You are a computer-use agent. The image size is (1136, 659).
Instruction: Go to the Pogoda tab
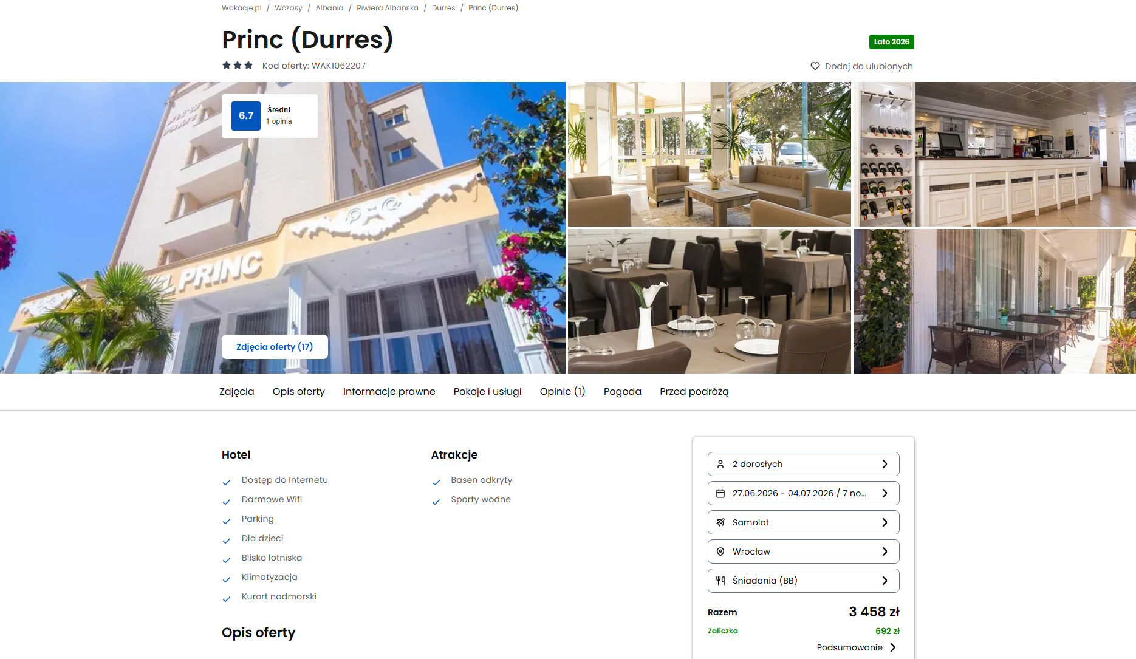click(623, 392)
